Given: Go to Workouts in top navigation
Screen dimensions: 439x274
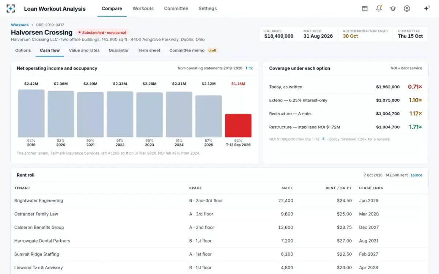Looking at the screenshot, I should 143,8.
